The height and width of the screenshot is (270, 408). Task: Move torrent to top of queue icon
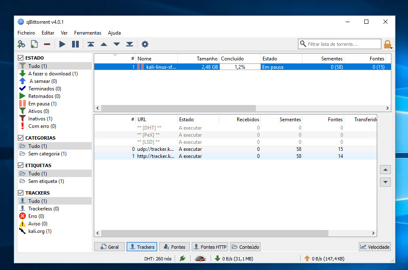(x=92, y=44)
